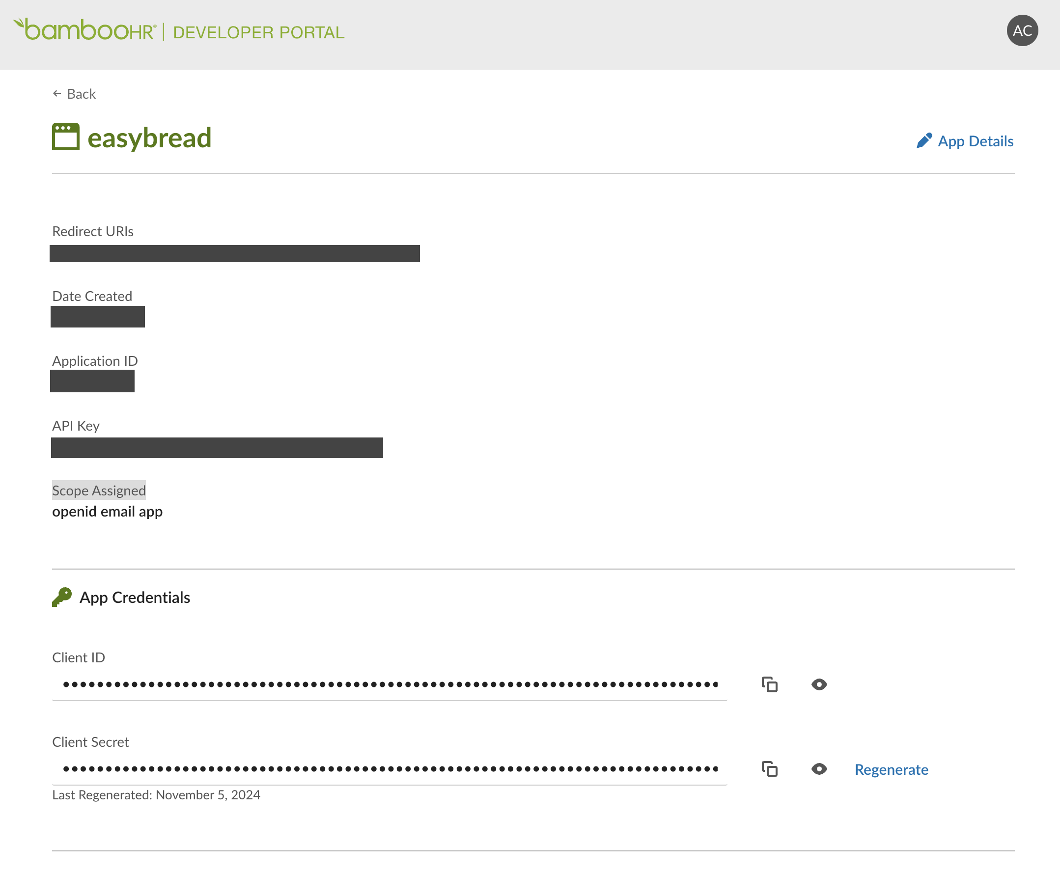Open the AC account avatar menu
The height and width of the screenshot is (872, 1060).
coord(1023,30)
